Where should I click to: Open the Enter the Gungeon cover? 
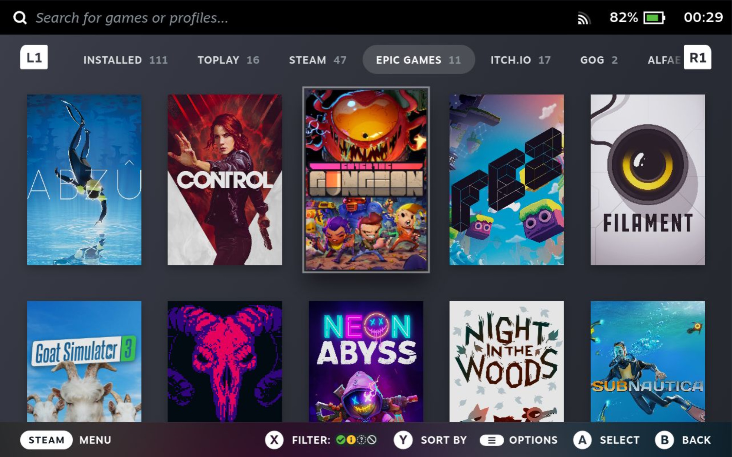coord(366,180)
